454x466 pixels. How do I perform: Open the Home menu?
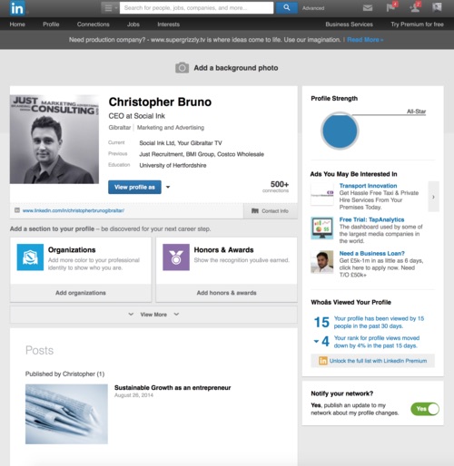coord(17,24)
